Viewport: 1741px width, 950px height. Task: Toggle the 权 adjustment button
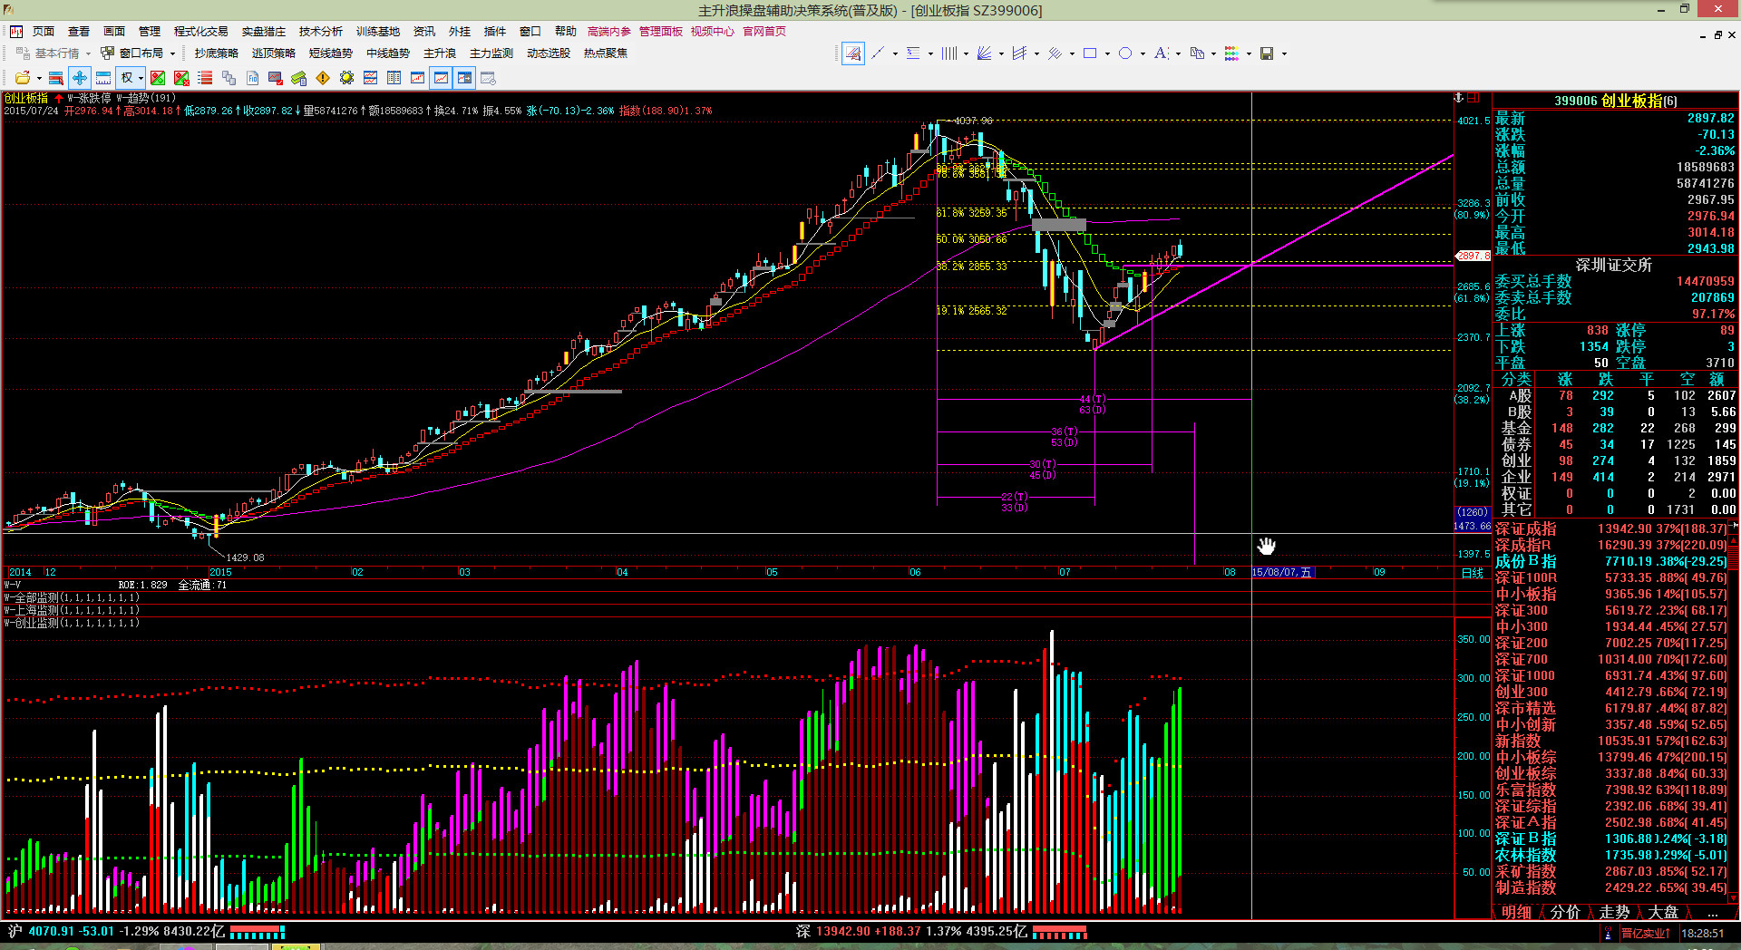(127, 78)
